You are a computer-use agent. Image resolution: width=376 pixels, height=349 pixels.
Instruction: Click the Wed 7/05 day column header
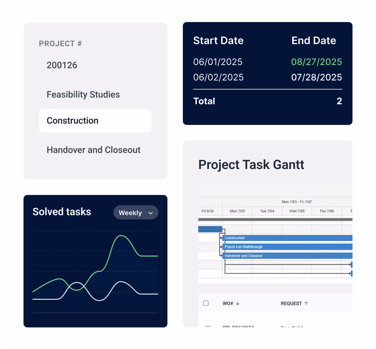(297, 211)
